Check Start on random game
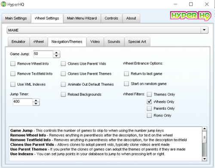 [x=126, y=84]
